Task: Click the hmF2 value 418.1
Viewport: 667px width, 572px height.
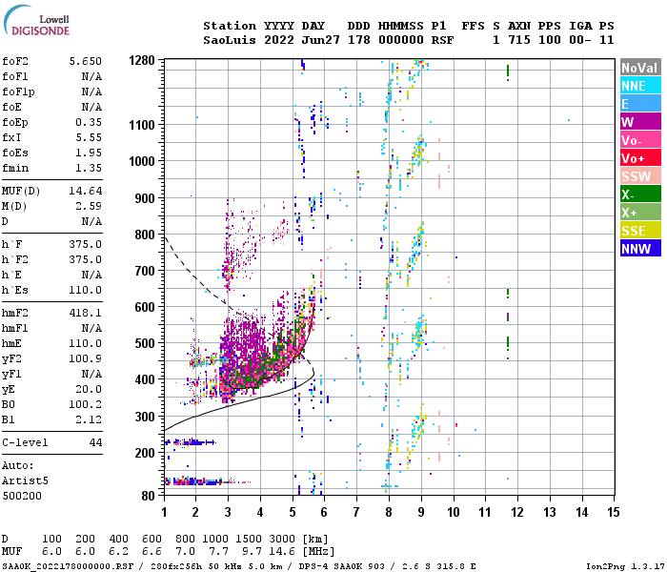Action: click(x=86, y=314)
